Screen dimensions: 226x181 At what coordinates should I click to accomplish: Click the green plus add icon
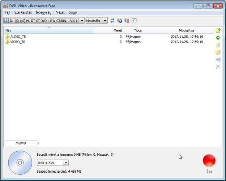coord(218,38)
